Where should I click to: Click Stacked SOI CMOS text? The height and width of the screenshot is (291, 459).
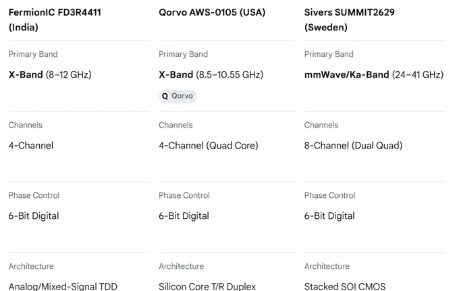coord(345,286)
